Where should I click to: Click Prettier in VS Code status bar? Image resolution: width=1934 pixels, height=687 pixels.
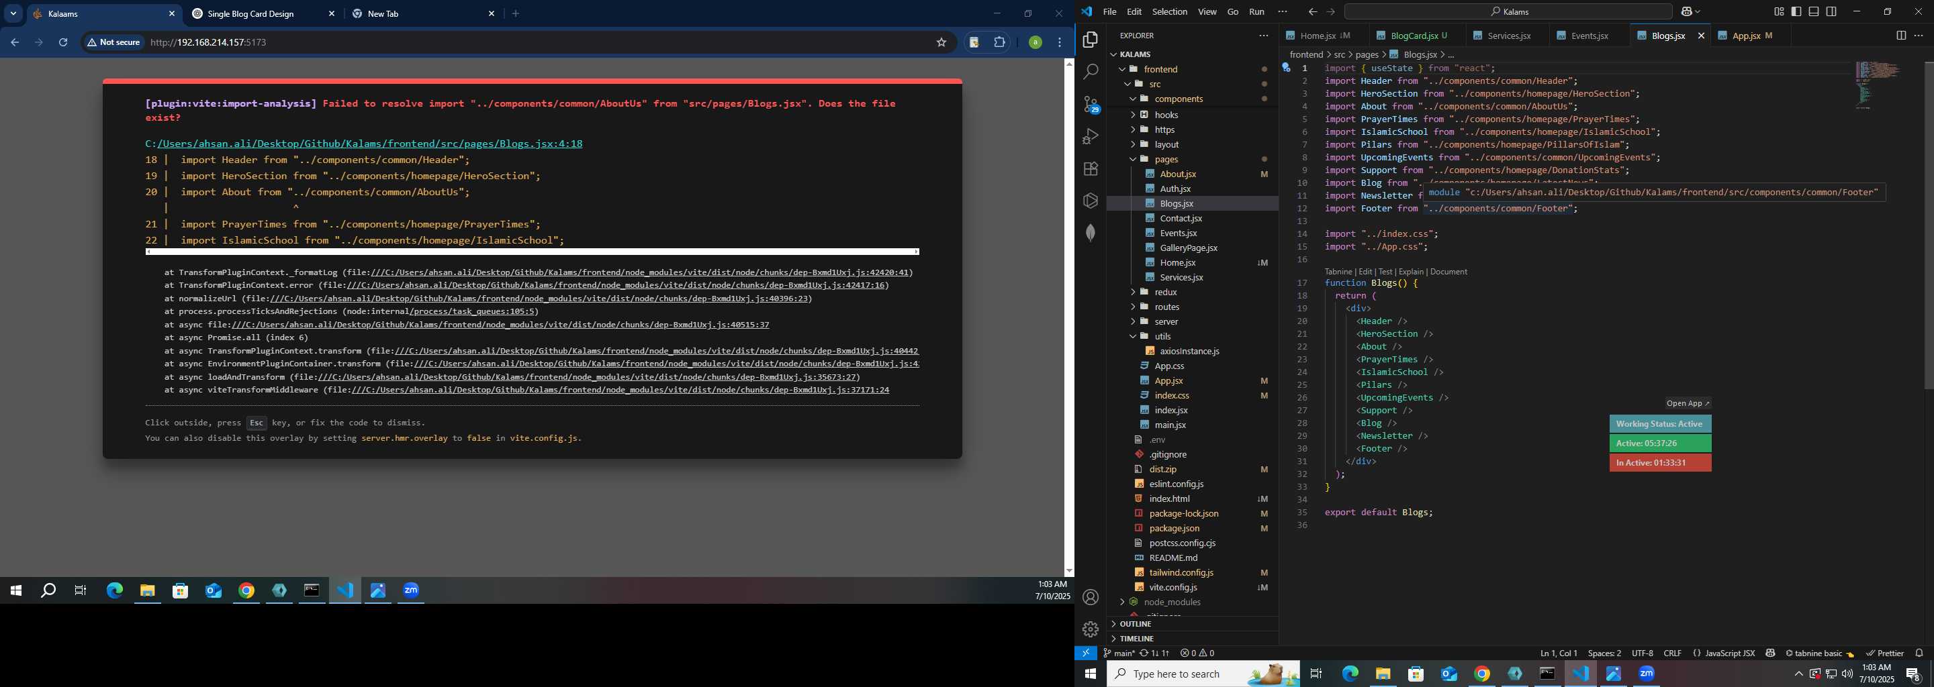point(1884,653)
